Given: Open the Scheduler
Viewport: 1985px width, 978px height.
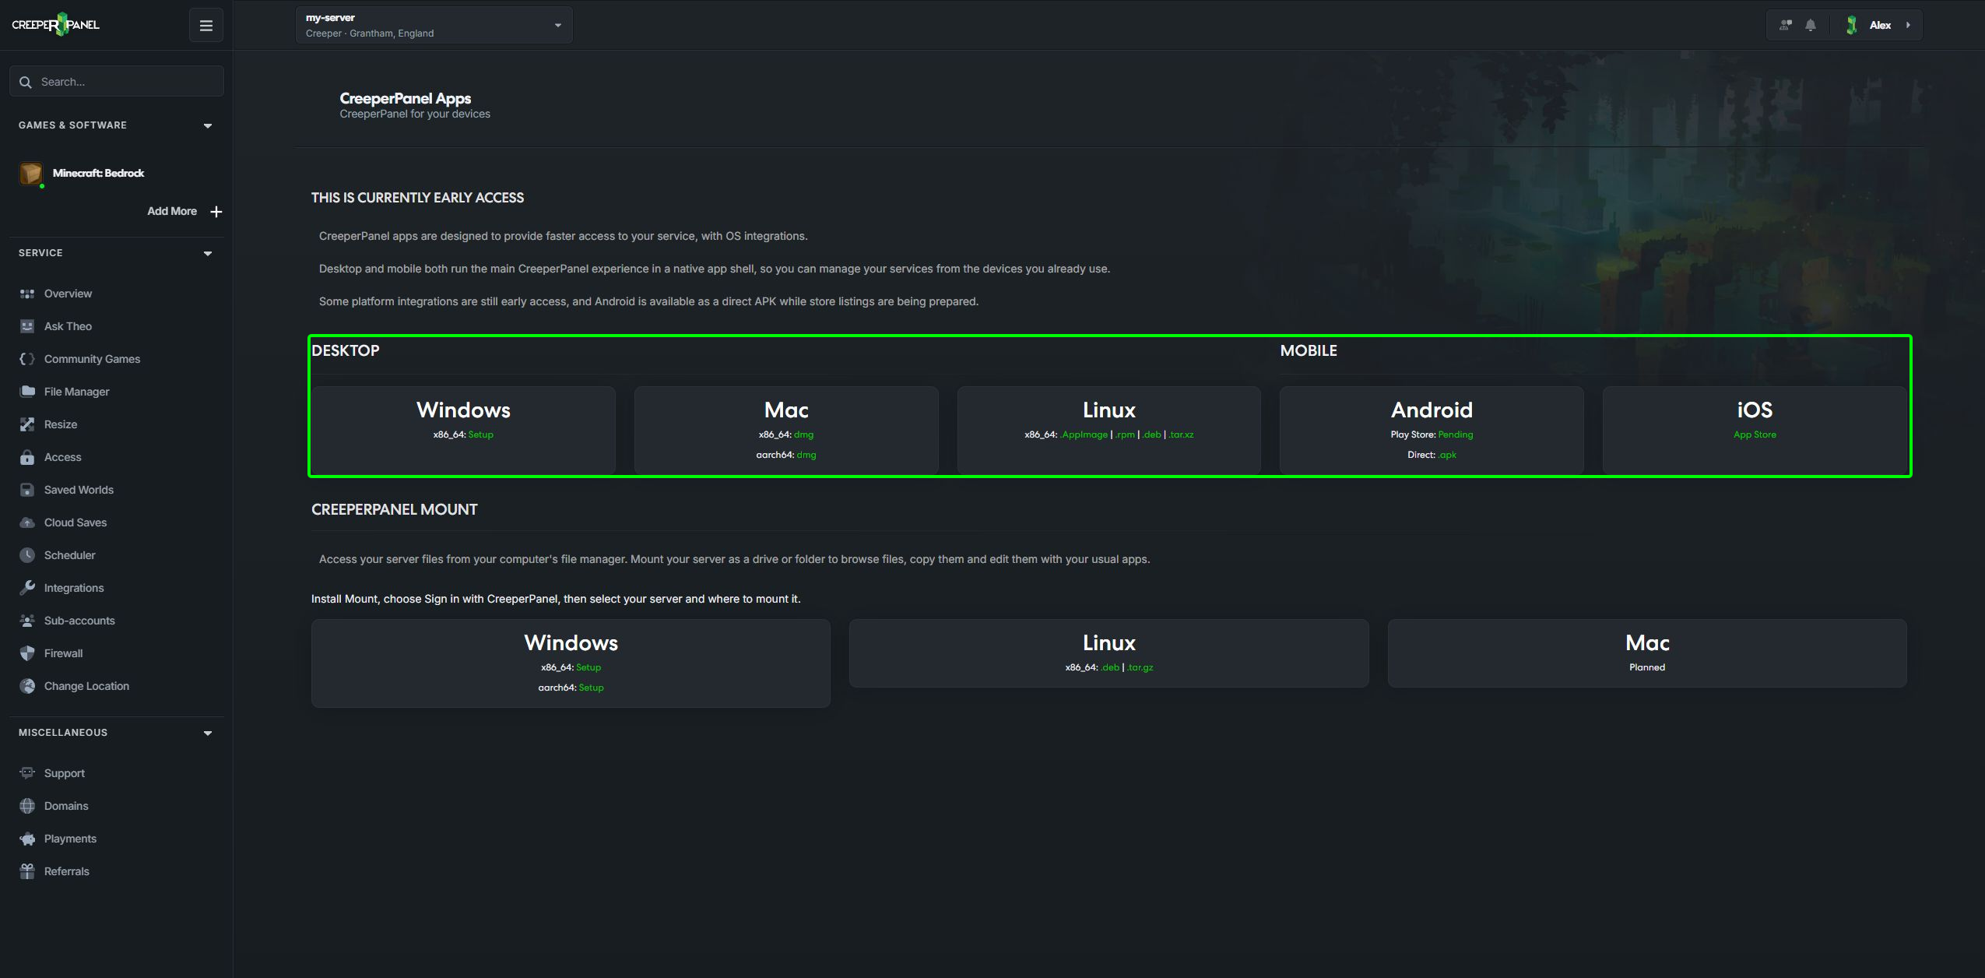Looking at the screenshot, I should (69, 555).
